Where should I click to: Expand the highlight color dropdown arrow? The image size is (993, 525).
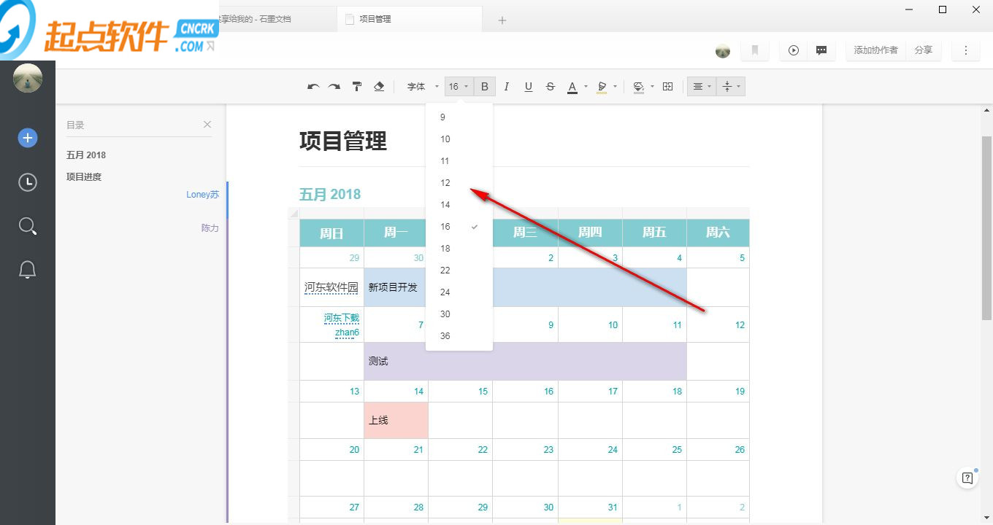point(615,87)
